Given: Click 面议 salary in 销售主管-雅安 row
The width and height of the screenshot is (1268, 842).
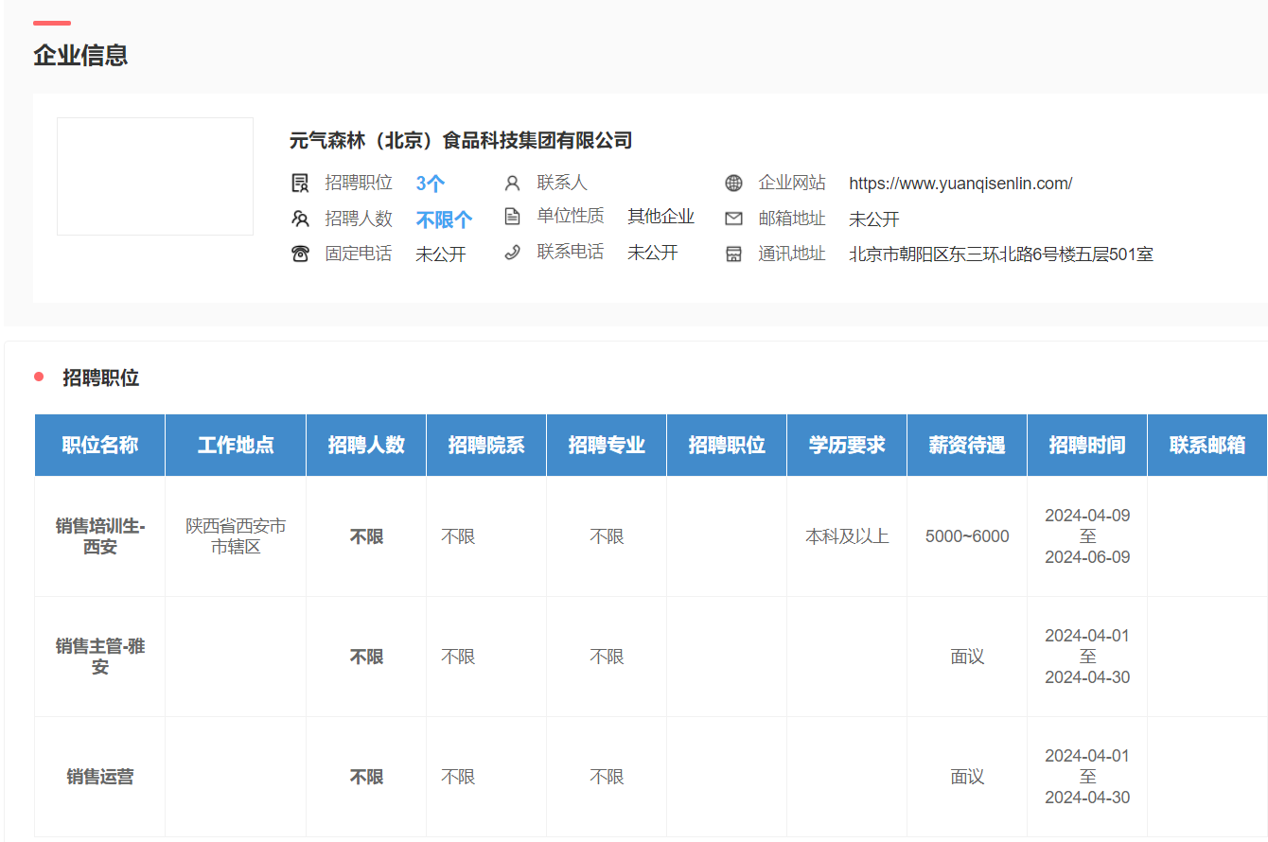Looking at the screenshot, I should (967, 657).
